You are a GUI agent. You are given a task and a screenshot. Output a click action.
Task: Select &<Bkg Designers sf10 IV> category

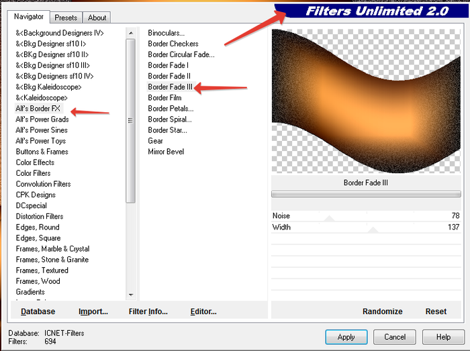[x=54, y=76]
